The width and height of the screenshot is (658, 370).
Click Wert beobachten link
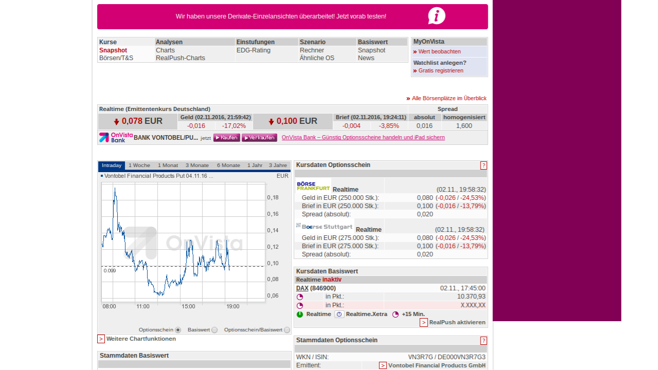tap(439, 51)
